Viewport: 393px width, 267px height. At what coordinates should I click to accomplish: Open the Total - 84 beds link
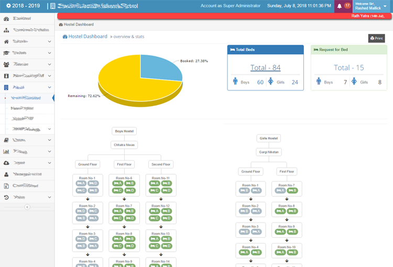click(265, 68)
